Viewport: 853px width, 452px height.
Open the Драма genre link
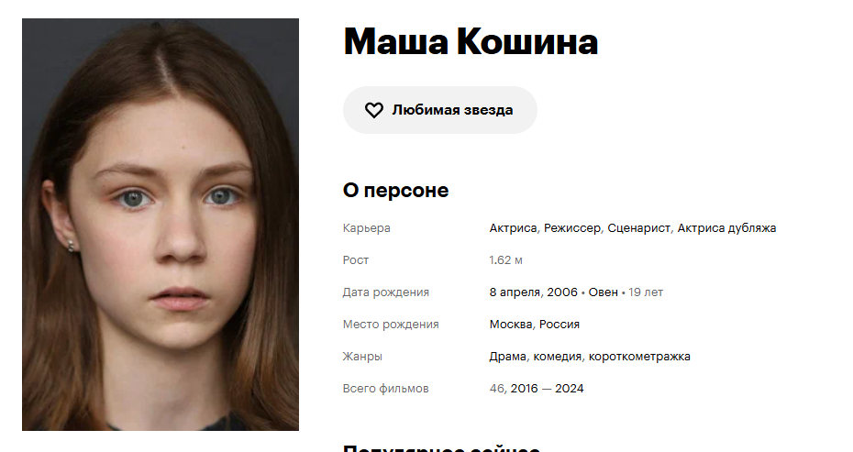tap(507, 357)
